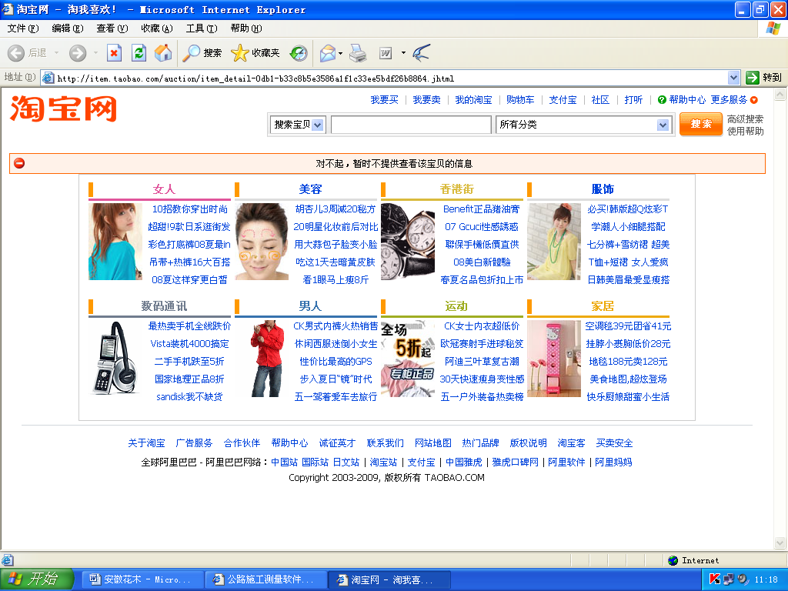This screenshot has height=591, width=788.
Task: Click the green Go arrow button
Action: pyautogui.click(x=753, y=78)
